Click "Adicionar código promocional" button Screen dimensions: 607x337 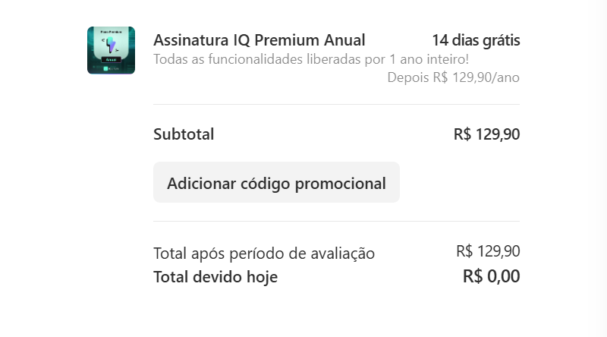[276, 183]
